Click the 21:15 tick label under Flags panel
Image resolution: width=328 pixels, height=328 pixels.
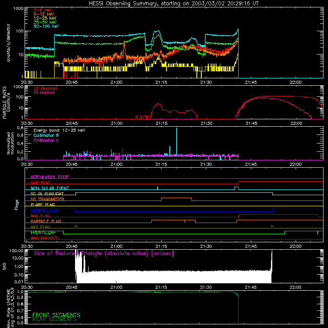coord(161,246)
